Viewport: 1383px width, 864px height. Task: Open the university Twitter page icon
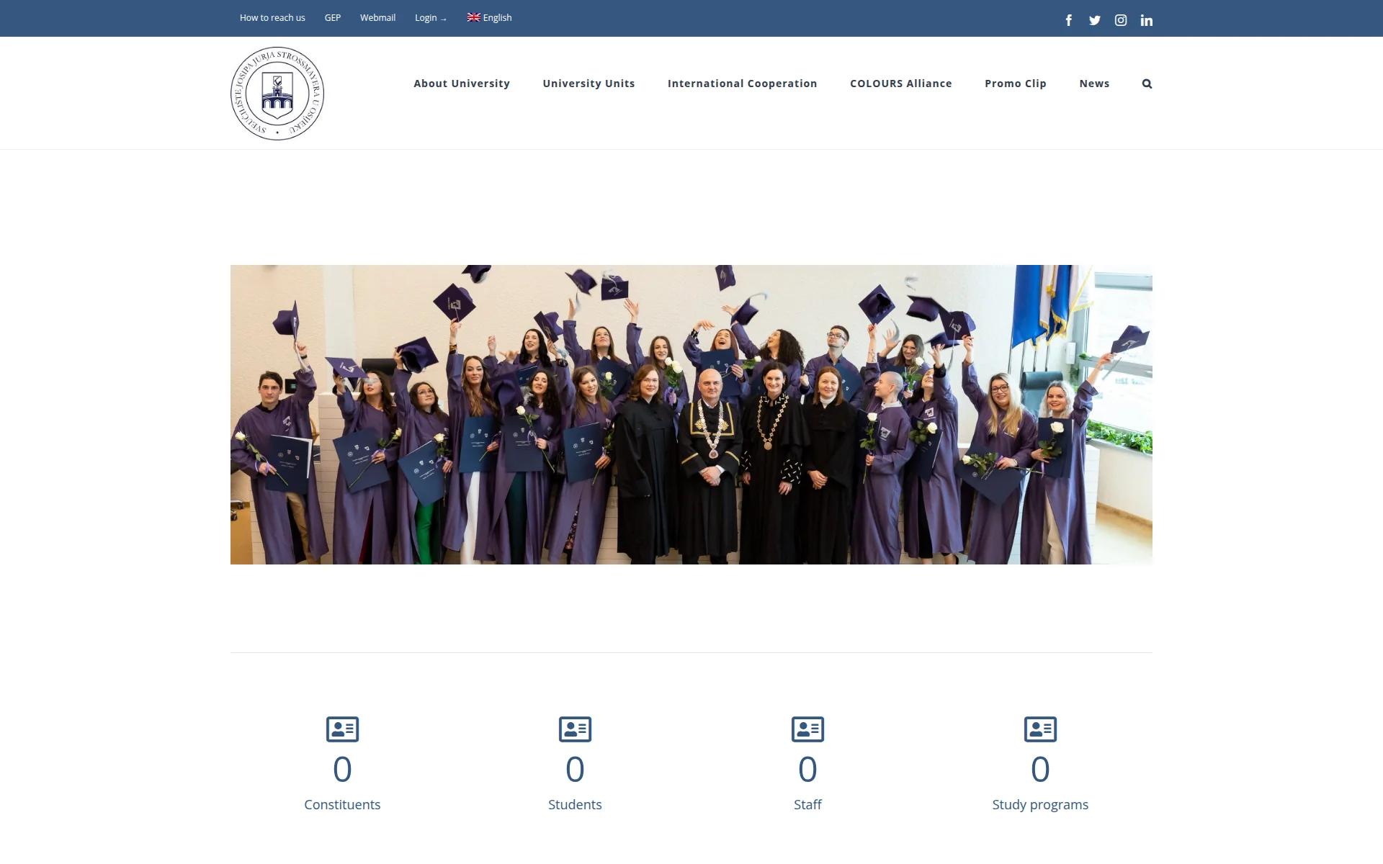point(1095,20)
